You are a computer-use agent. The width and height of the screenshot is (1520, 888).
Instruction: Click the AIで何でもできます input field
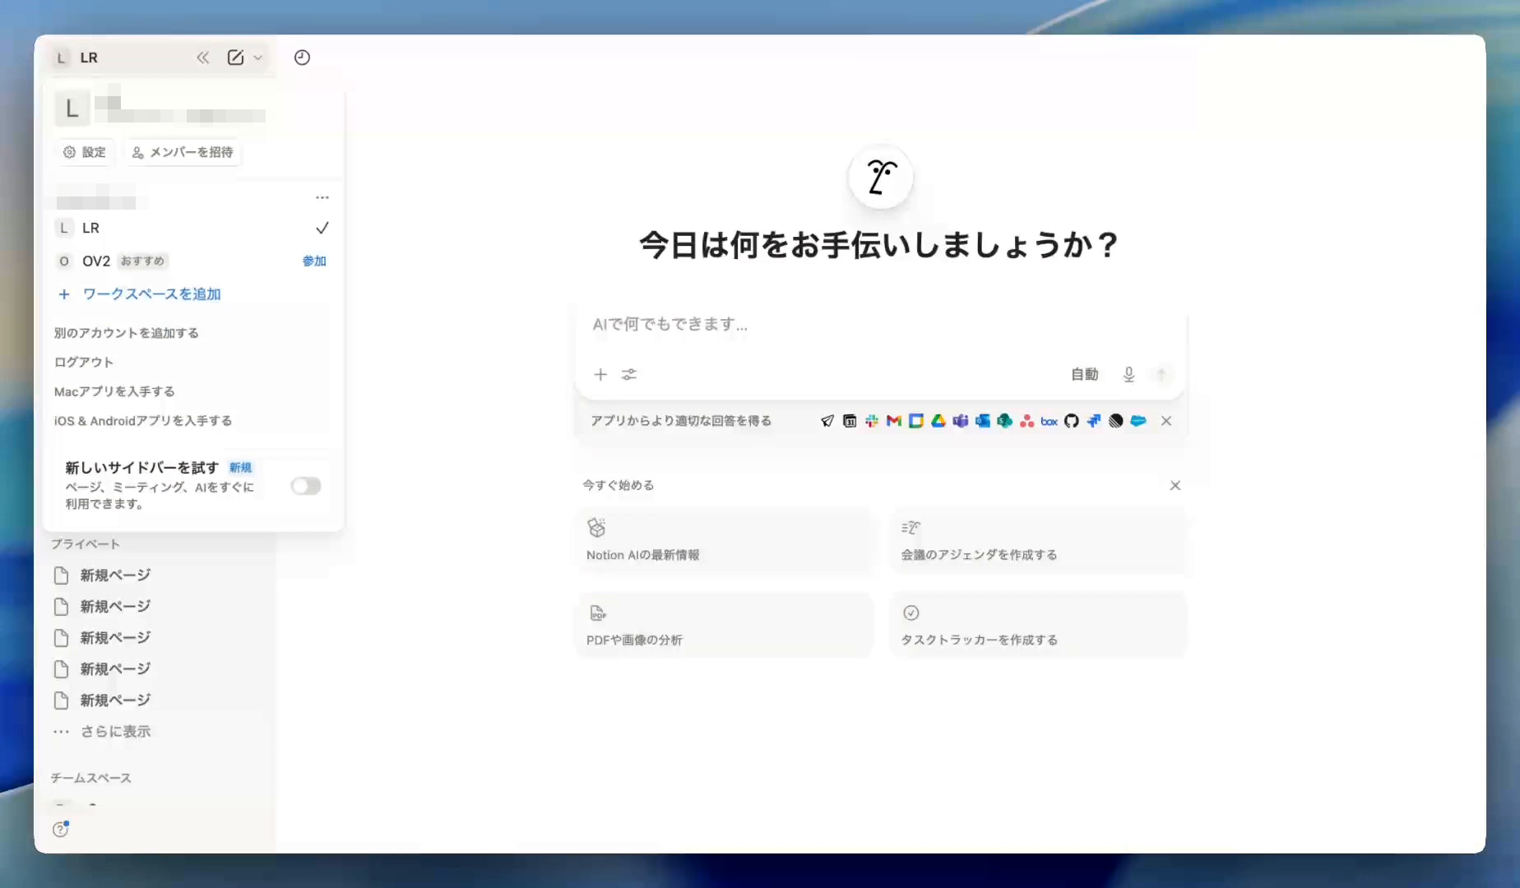point(880,325)
